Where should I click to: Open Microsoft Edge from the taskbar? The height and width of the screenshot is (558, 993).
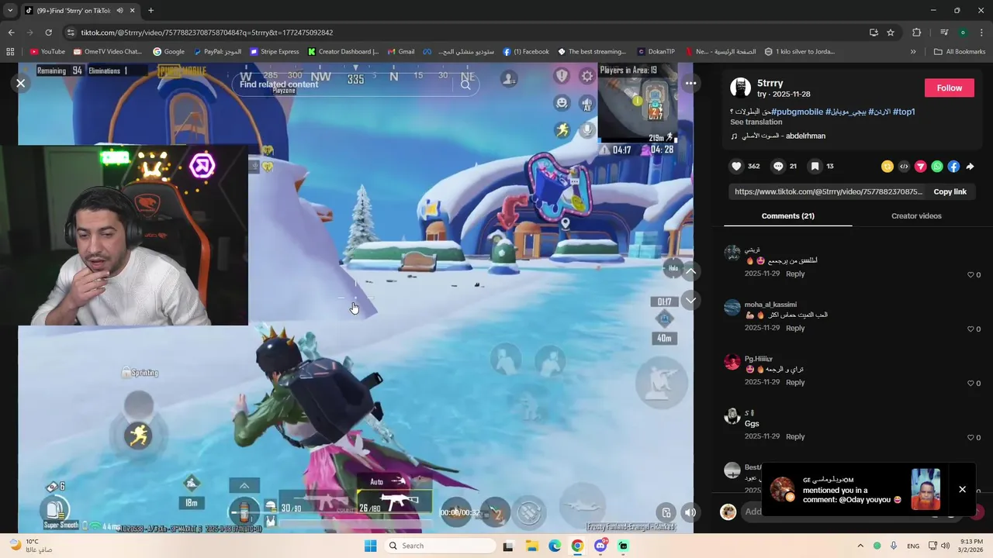click(555, 546)
